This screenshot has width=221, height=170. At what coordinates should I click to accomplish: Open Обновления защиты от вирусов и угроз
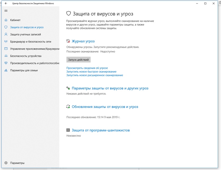105,107
